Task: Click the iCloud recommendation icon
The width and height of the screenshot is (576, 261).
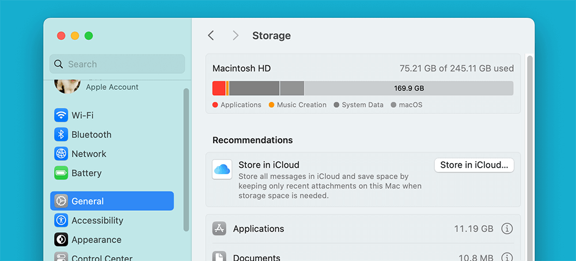Action: click(222, 169)
